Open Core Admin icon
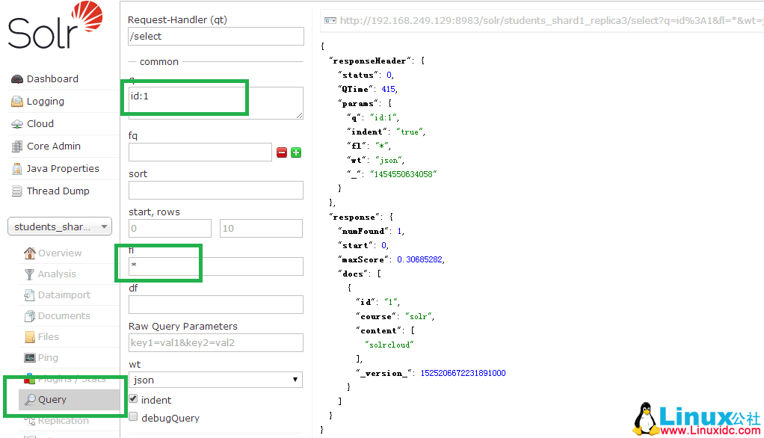Screen dimensions: 764x438 tap(16, 146)
